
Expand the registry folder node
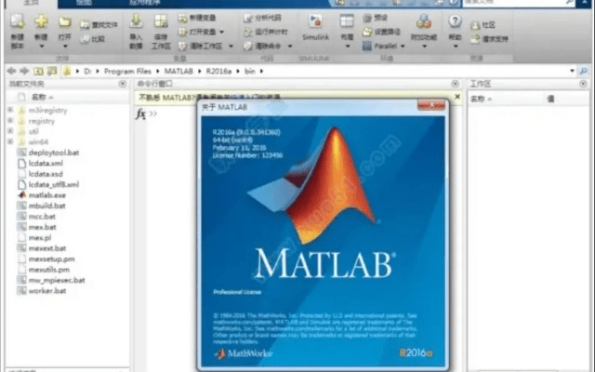point(10,121)
